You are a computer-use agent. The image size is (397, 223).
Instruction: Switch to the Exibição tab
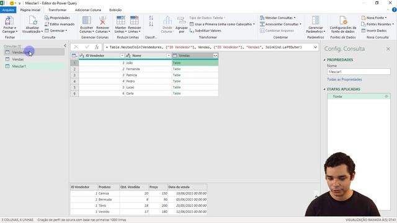[x=115, y=10]
